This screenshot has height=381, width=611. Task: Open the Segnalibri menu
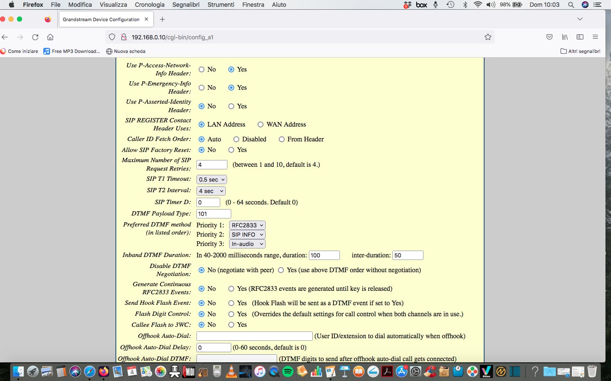[185, 5]
